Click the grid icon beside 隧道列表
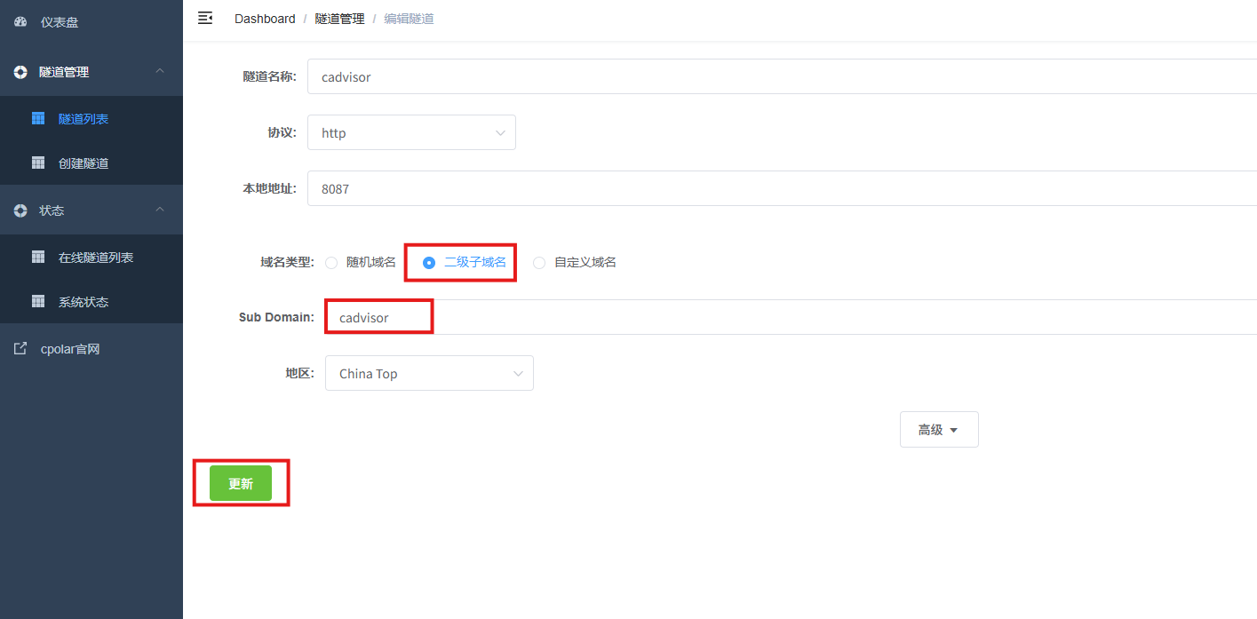 point(38,118)
